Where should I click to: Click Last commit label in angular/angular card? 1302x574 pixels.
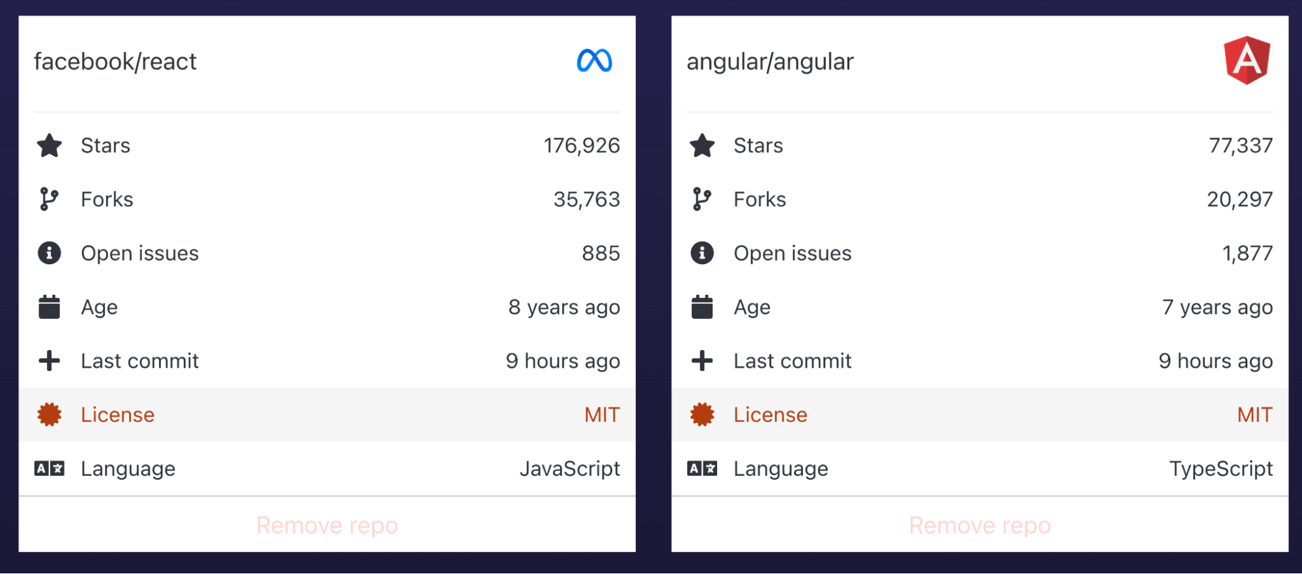[793, 361]
